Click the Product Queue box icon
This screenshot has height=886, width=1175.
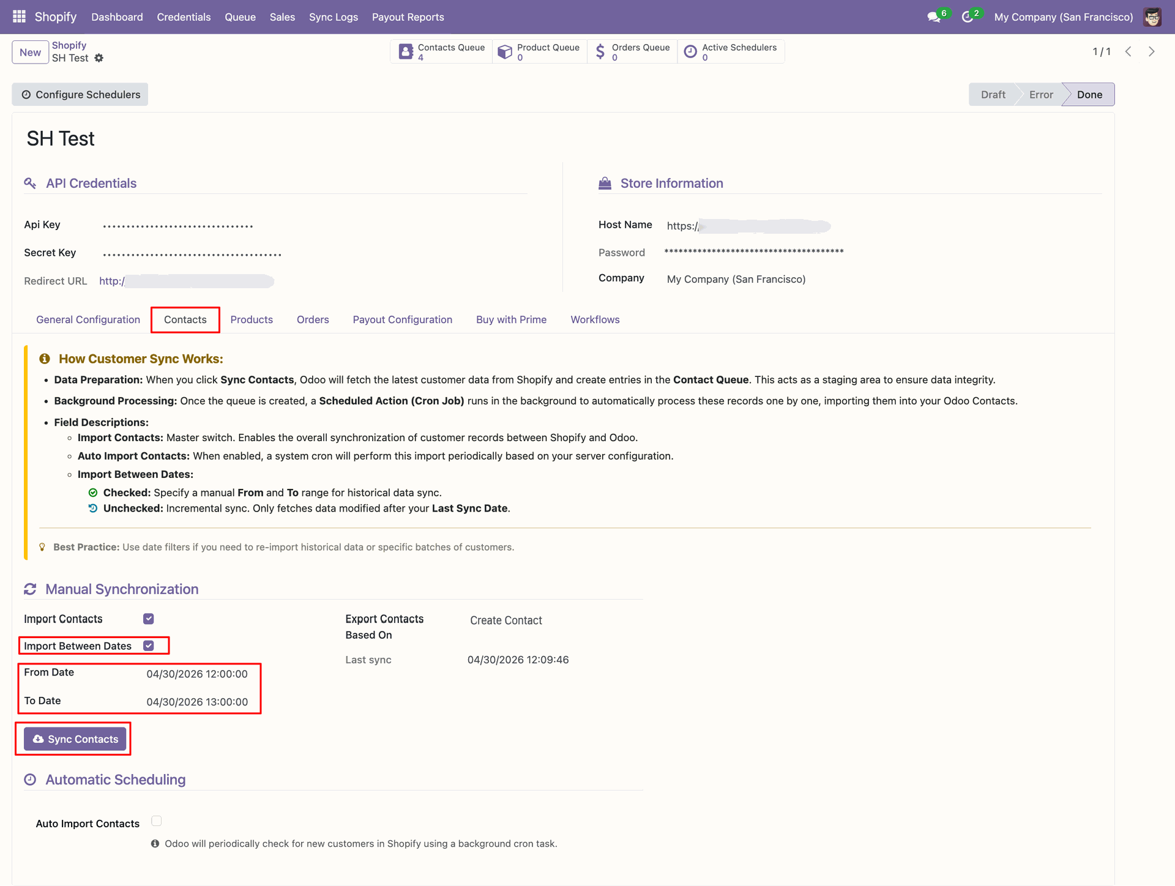[x=505, y=51]
